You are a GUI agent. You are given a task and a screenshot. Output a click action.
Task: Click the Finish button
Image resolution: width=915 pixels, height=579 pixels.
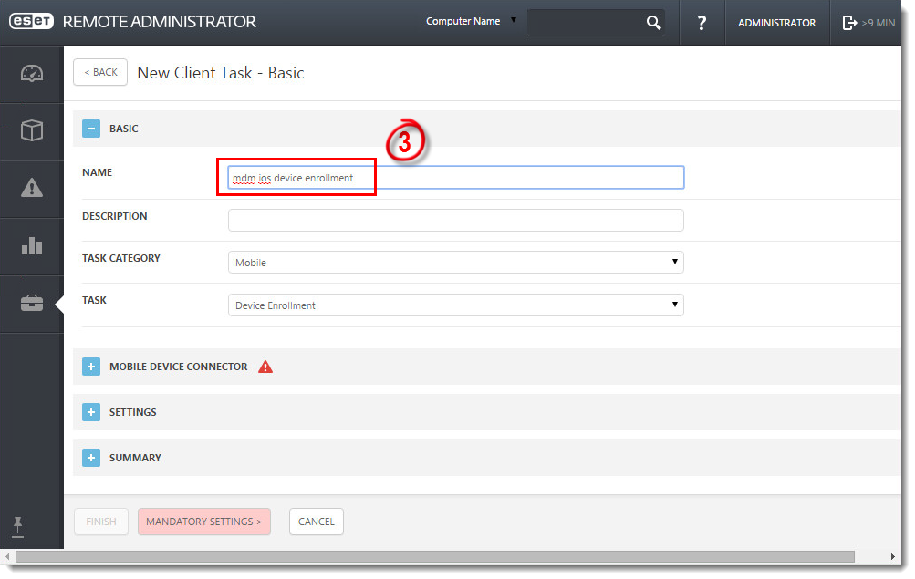point(101,522)
